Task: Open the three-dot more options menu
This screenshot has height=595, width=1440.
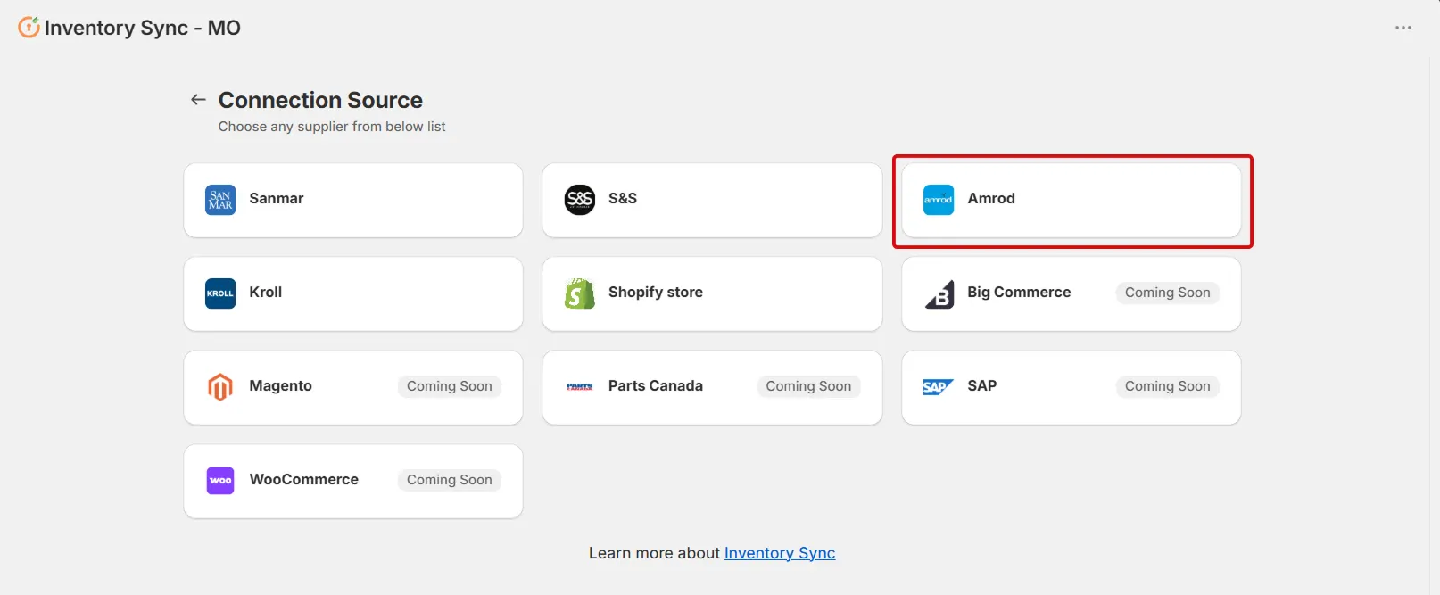Action: [x=1403, y=28]
